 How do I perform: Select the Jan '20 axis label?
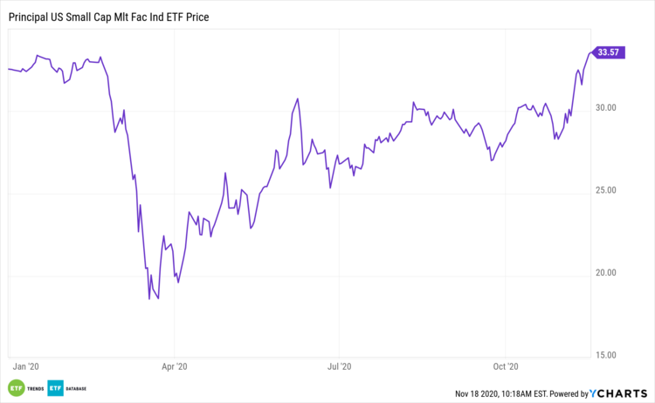(27, 366)
